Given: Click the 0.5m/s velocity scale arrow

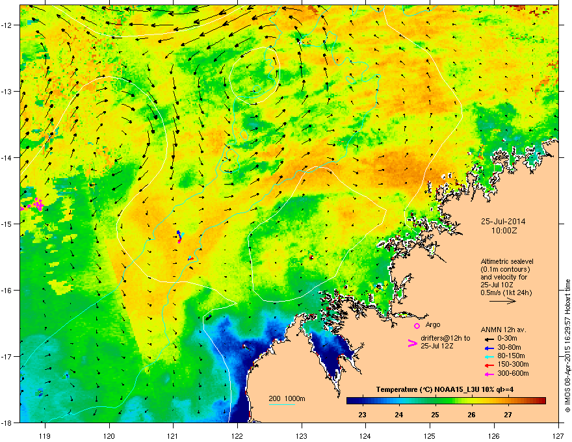Looking at the screenshot, I should point(502,301).
